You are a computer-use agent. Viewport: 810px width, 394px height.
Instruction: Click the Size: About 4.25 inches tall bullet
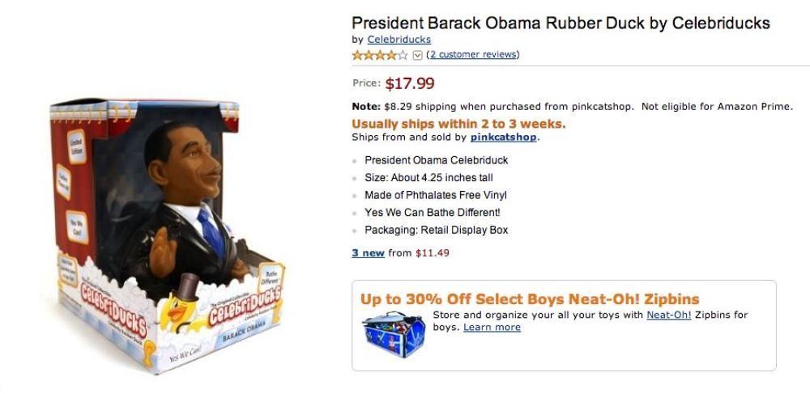pos(428,177)
